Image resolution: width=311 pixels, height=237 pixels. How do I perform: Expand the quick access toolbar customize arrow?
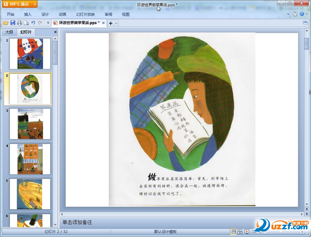point(48,23)
